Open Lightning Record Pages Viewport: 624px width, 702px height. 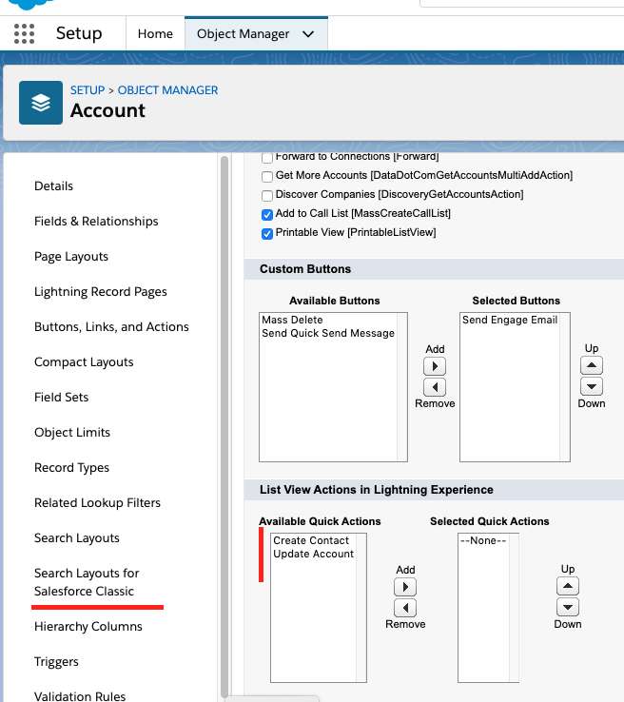click(101, 291)
